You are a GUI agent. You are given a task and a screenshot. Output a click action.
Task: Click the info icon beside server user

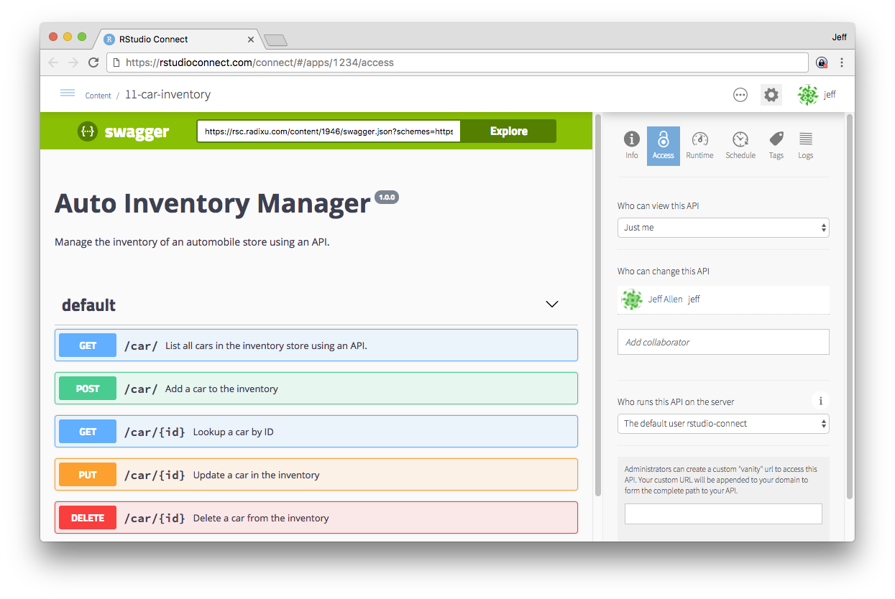[820, 401]
